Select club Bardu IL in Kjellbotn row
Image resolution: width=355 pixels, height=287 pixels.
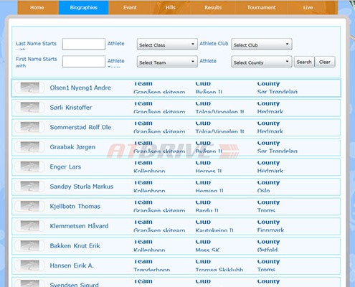coord(207,210)
